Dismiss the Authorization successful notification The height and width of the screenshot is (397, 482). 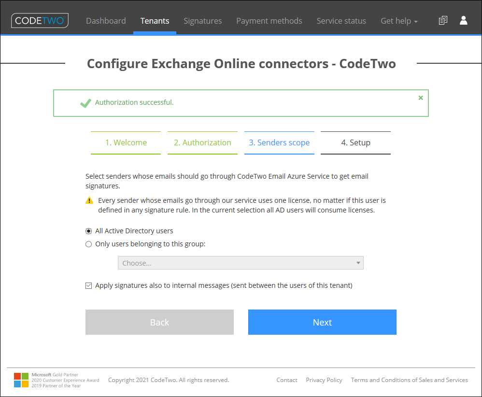click(421, 97)
